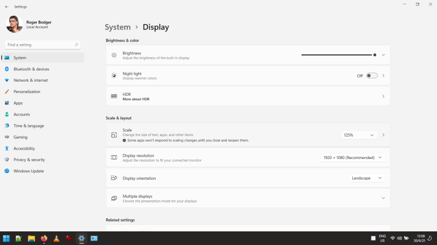Open the 125% scale dropdown
Viewport: 437px width, 245px height.
(359, 135)
